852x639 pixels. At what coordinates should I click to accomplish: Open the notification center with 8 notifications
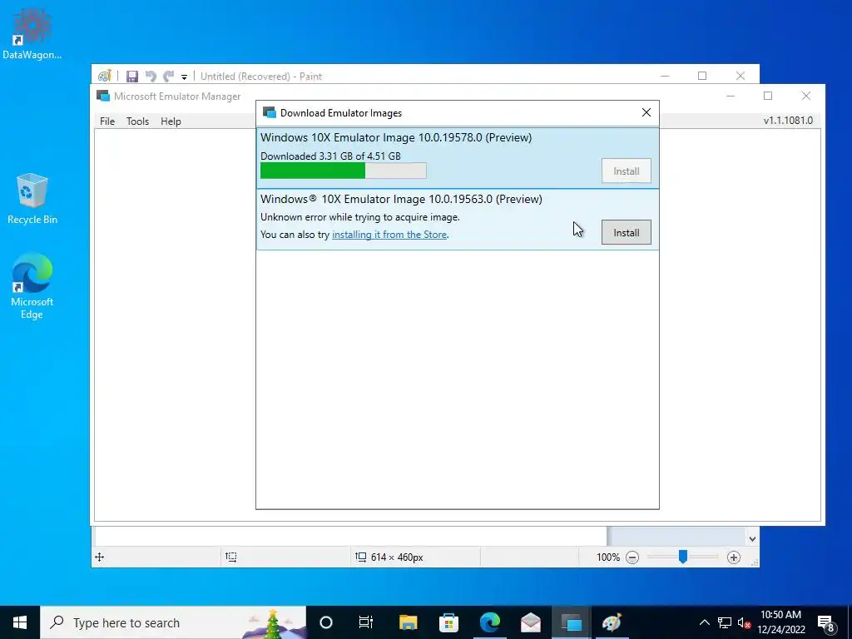pyautogui.click(x=826, y=623)
